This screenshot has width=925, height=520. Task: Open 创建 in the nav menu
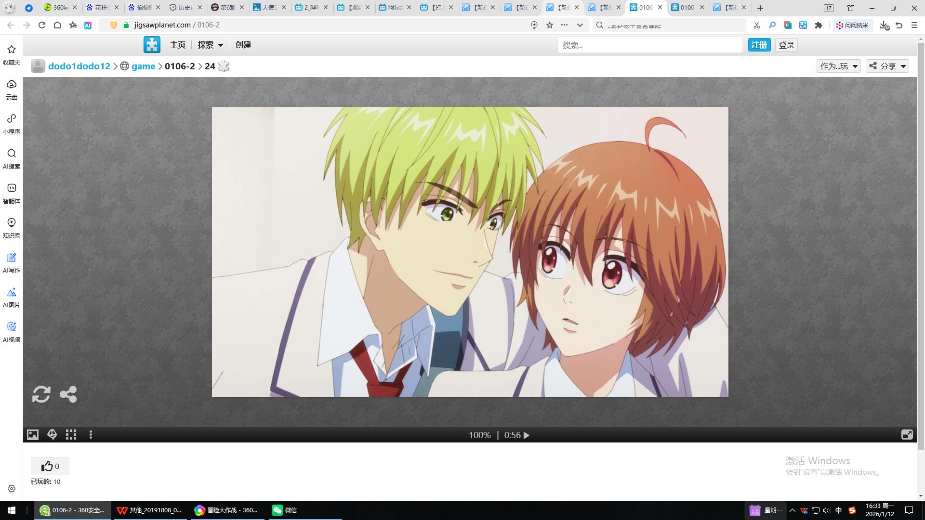click(243, 45)
